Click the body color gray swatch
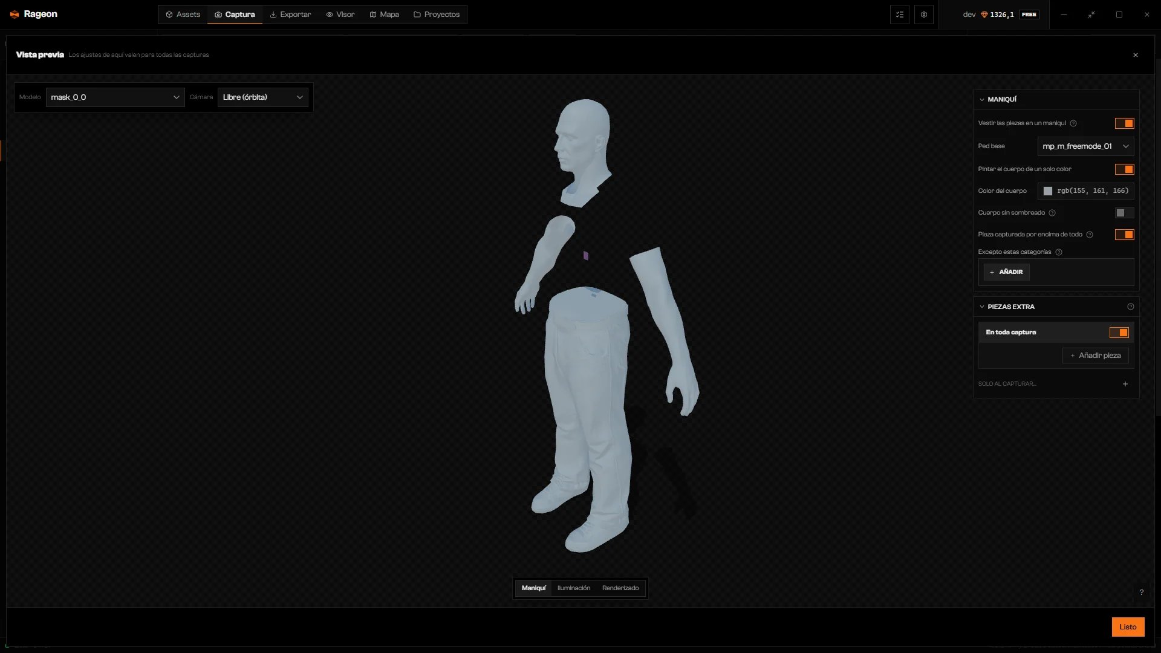Screen dimensions: 1161x653 [x=1048, y=191]
